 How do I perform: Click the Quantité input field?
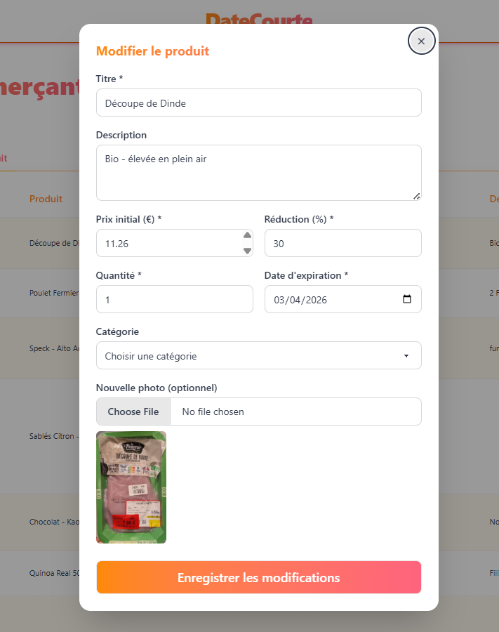pyautogui.click(x=174, y=299)
